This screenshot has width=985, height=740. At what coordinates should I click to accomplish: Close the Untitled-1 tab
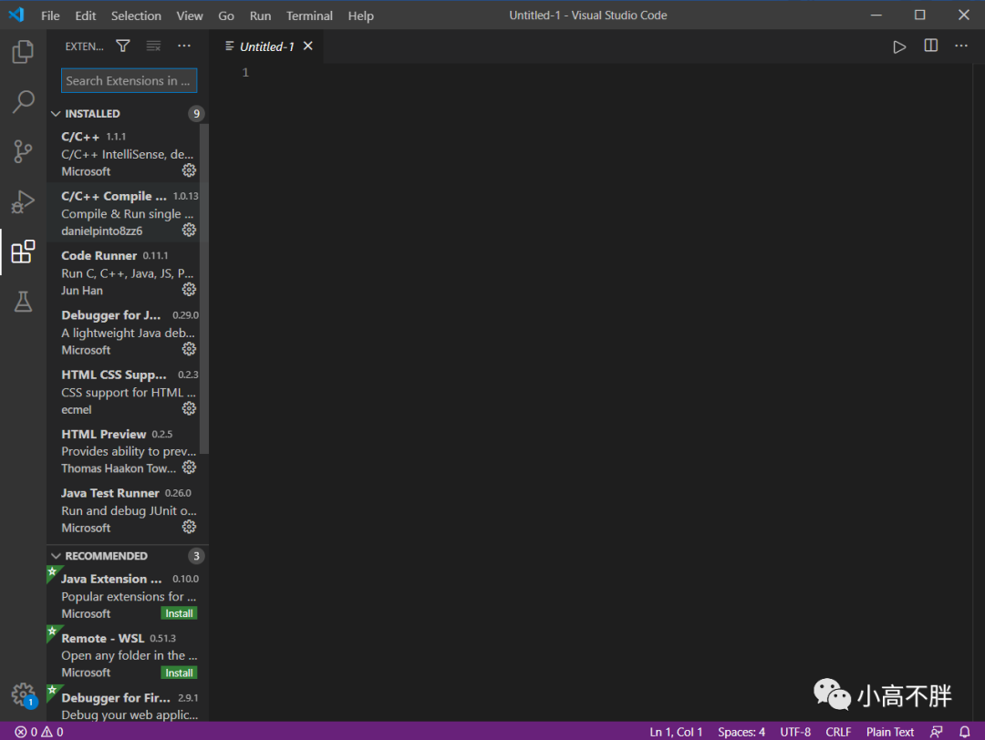(x=308, y=46)
